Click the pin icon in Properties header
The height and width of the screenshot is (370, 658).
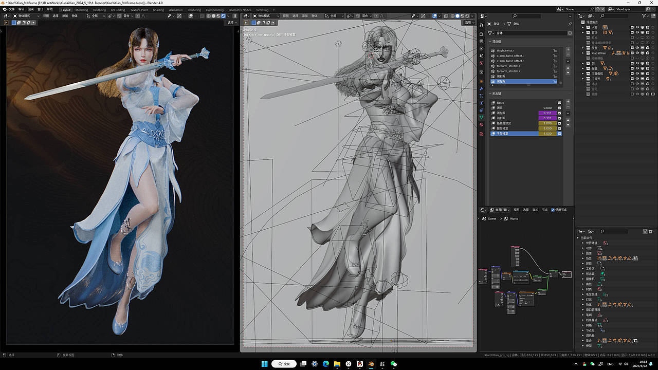(570, 24)
